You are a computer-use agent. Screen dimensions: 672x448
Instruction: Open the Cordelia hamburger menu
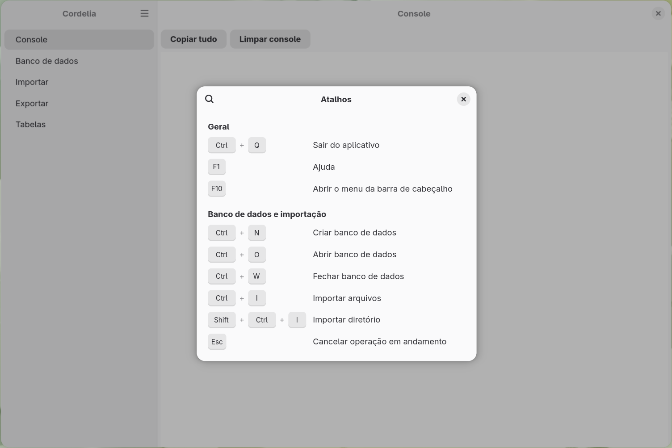tap(144, 13)
